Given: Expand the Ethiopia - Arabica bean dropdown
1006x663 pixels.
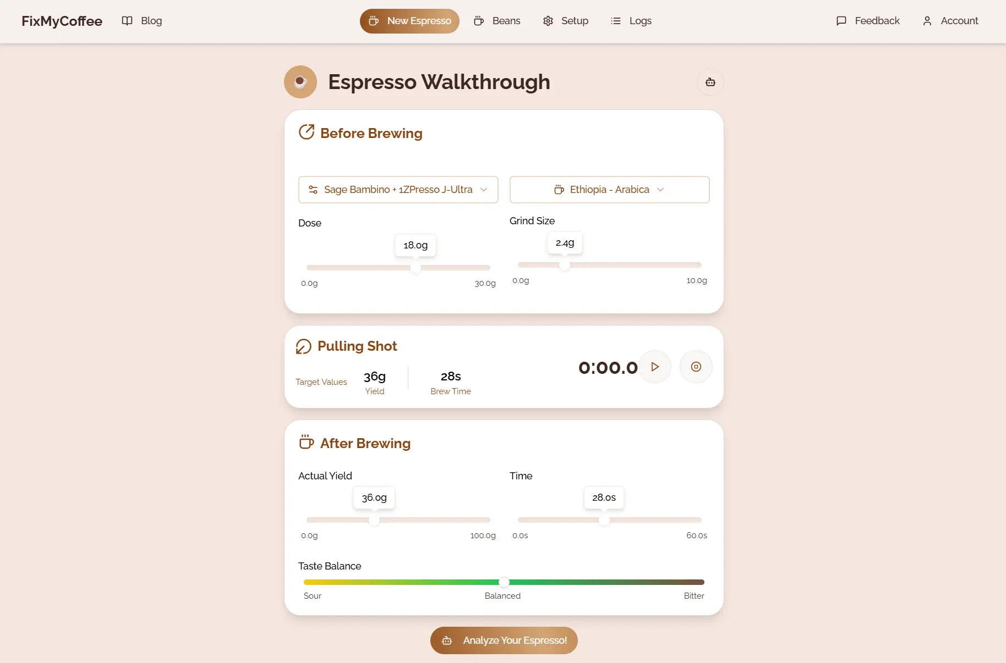Looking at the screenshot, I should click(x=609, y=190).
